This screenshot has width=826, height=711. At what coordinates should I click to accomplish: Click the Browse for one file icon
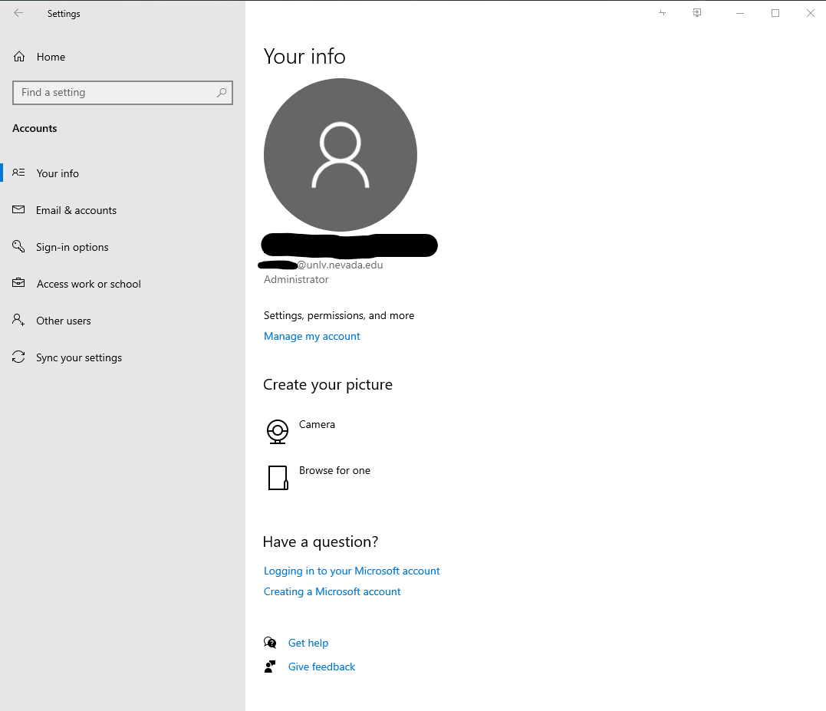pos(278,478)
